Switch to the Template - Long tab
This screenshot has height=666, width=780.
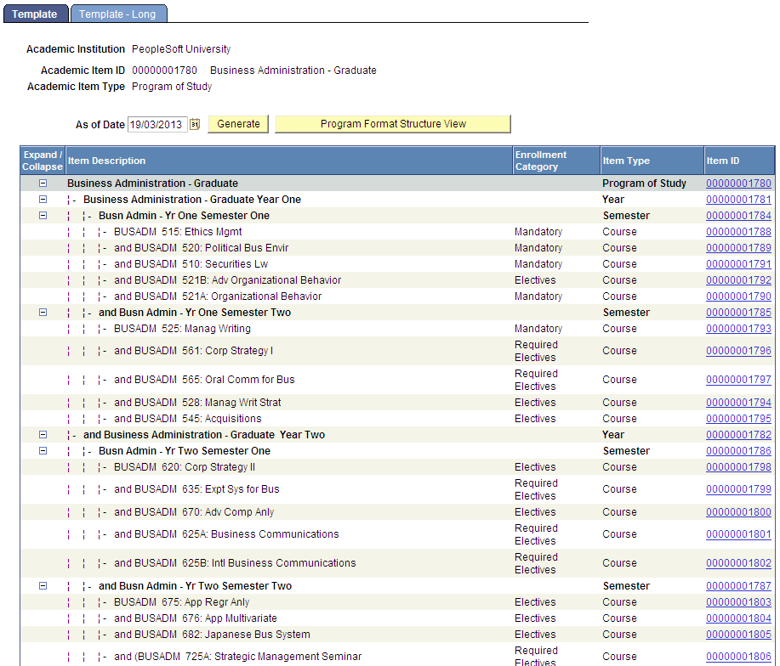[118, 14]
